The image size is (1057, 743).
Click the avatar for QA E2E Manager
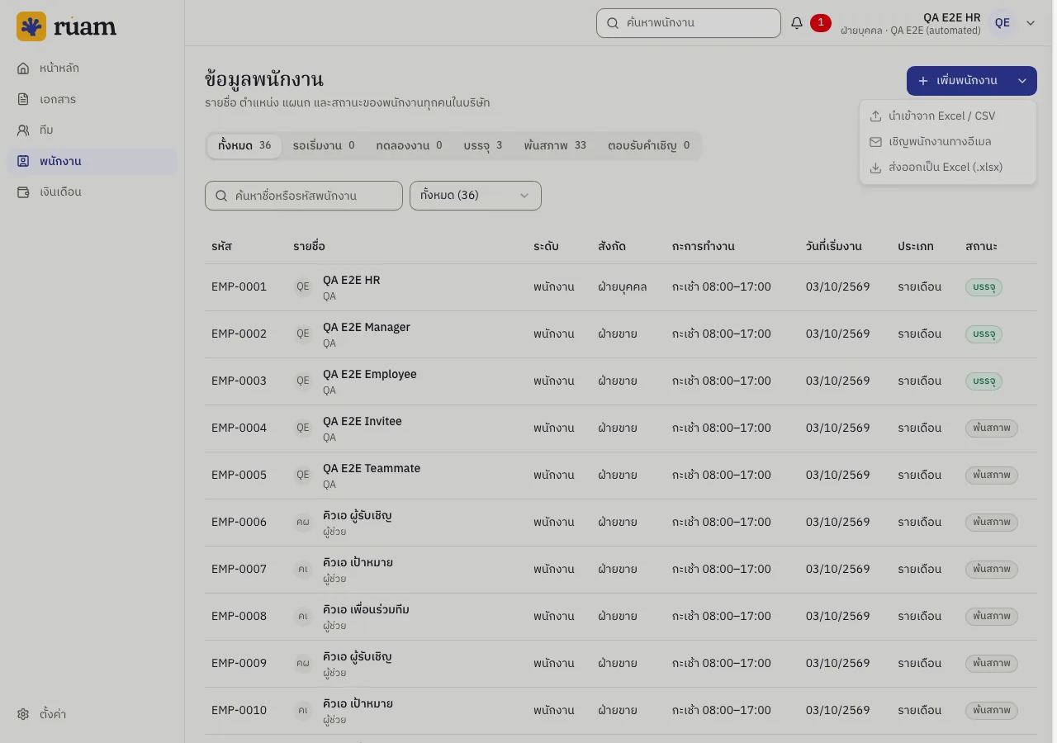[303, 334]
